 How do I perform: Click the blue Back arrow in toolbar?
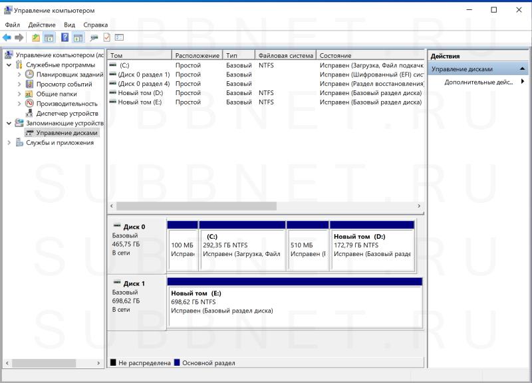pos(7,38)
